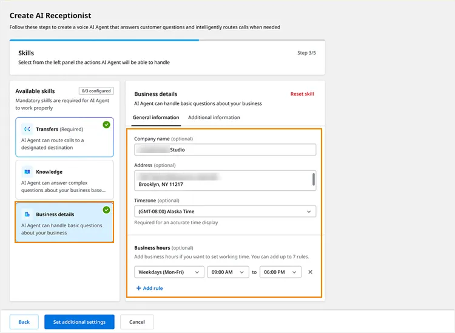Click the 'Business hours (optional)' label
455x333 pixels.
tap(164, 248)
